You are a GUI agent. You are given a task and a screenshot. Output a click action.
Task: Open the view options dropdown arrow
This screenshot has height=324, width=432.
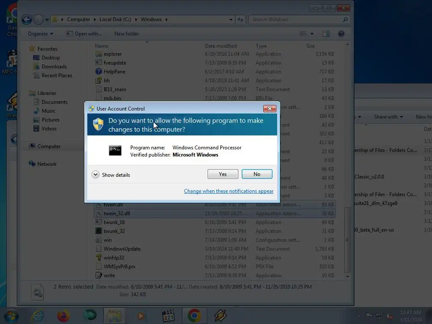point(312,34)
